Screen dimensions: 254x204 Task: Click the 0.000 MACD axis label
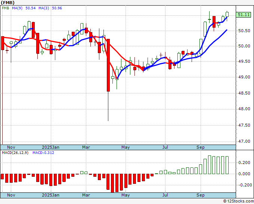click(244, 174)
